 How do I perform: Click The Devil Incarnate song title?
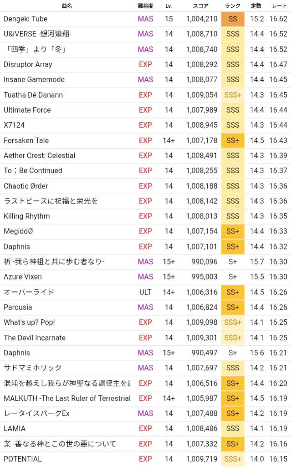[35, 337]
